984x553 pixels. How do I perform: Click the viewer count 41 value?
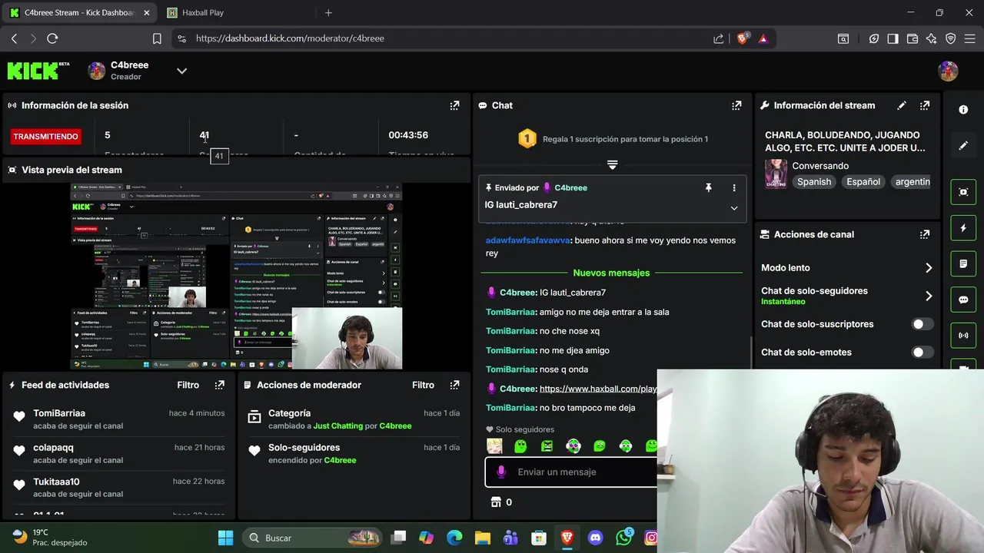click(x=204, y=135)
